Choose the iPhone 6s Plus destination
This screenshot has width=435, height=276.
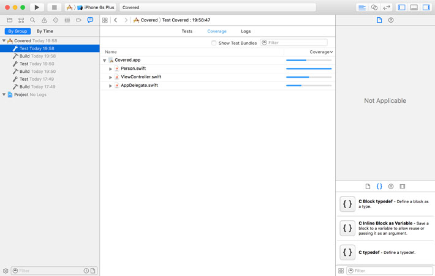pos(96,7)
